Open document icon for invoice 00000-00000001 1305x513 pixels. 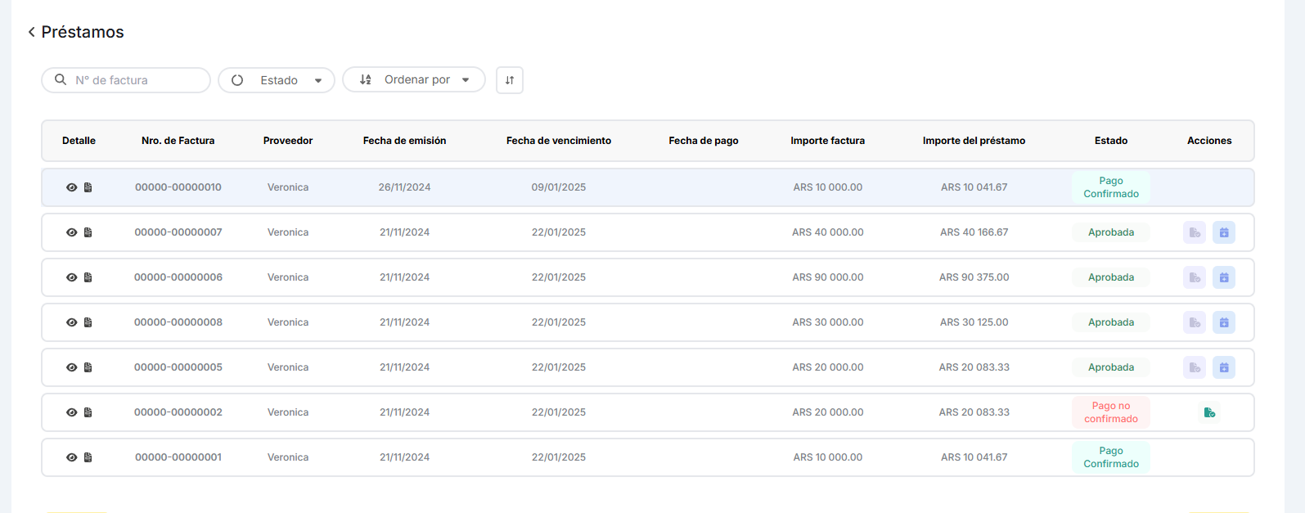[88, 457]
